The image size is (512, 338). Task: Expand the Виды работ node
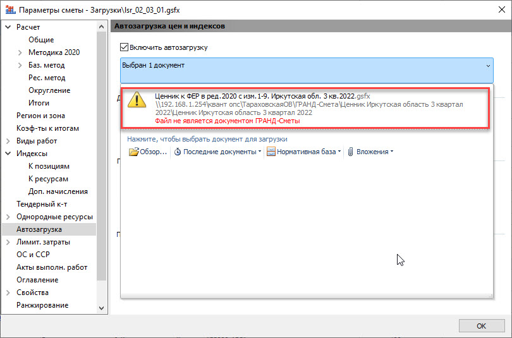coord(8,141)
